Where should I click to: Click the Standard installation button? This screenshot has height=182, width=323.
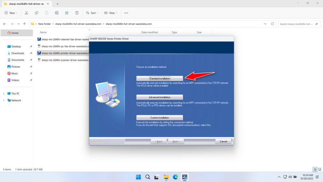[159, 78]
